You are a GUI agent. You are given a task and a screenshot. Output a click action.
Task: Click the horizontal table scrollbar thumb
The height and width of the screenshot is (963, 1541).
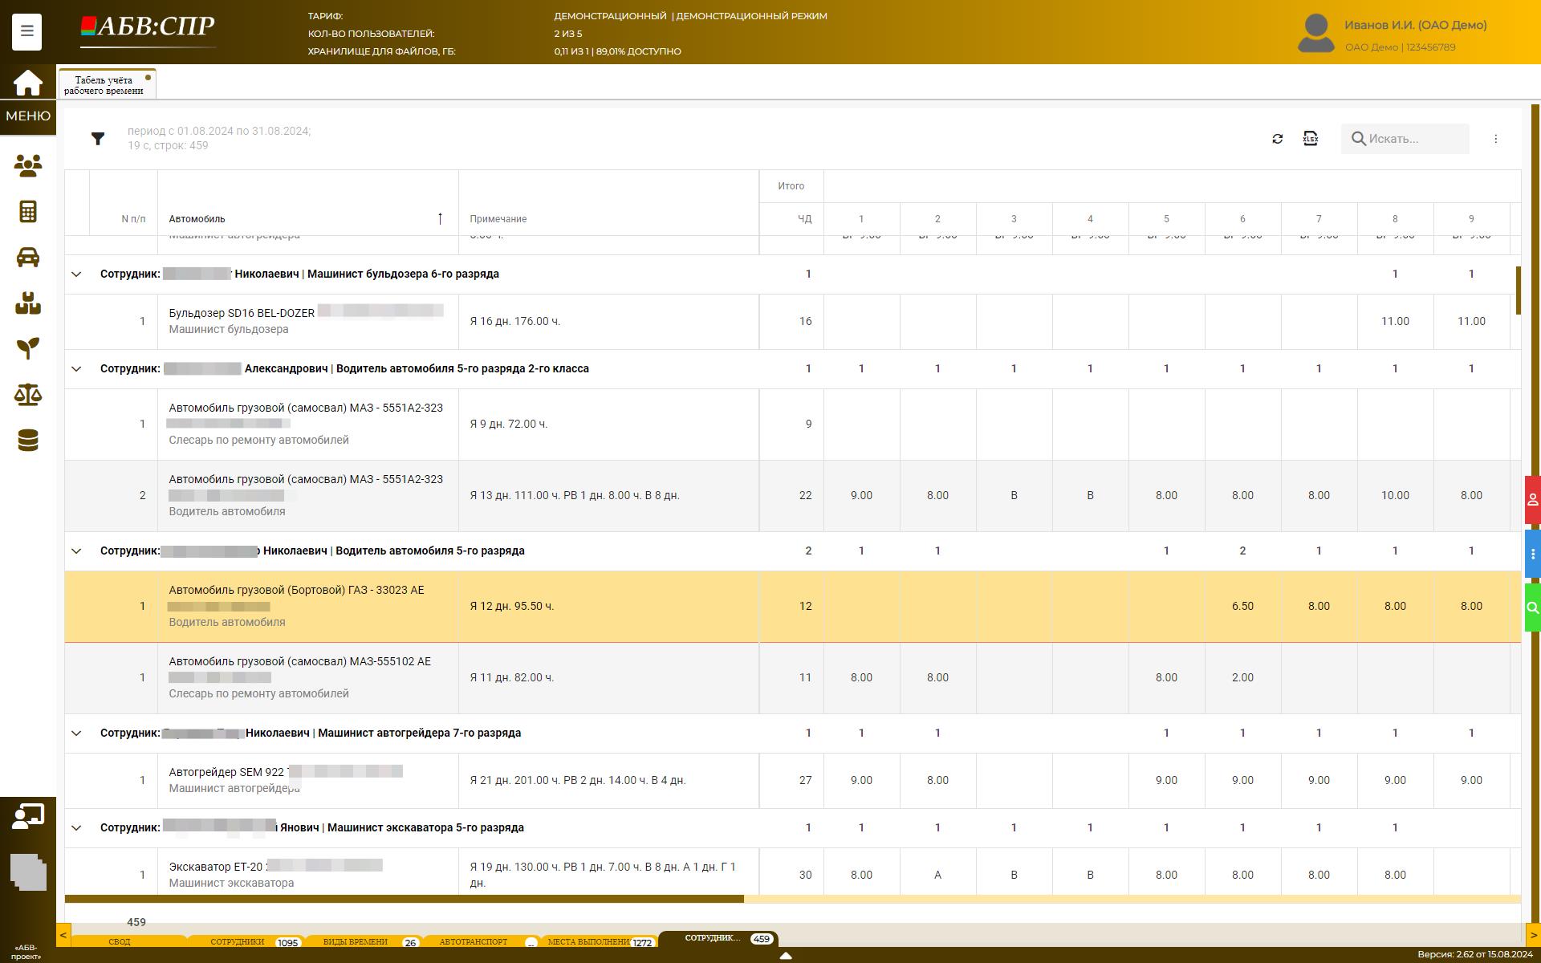click(x=405, y=899)
